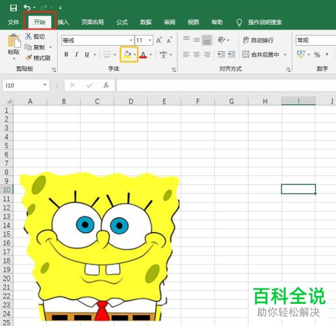Open the underline style dropdown arrow
The width and height of the screenshot is (336, 326).
(95, 54)
